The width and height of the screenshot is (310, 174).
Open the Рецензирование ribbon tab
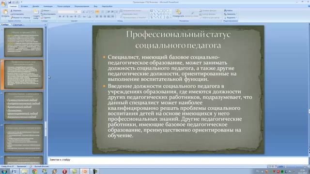tap(82, 6)
